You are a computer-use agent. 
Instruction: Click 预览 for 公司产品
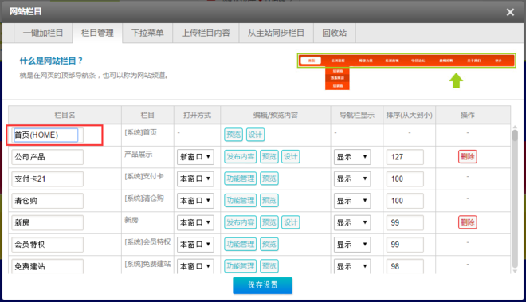coord(269,156)
